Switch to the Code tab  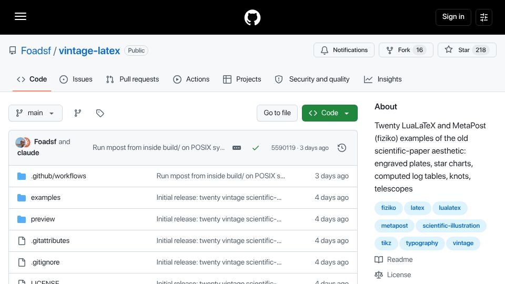click(32, 79)
